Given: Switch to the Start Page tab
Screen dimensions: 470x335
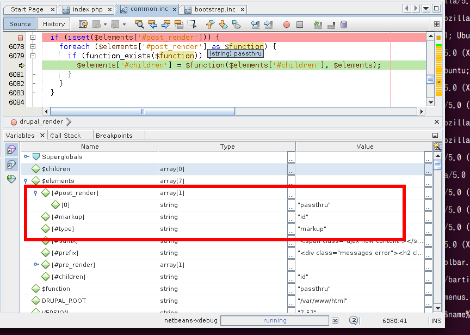Looking at the screenshot, I should (x=27, y=9).
